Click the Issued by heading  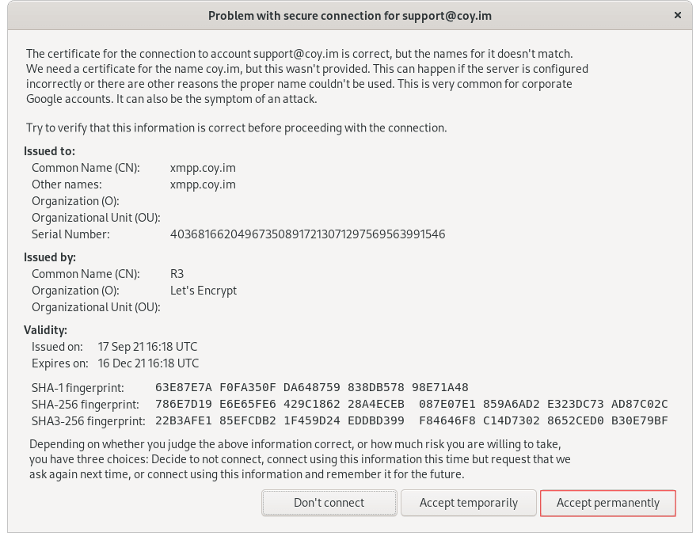pyautogui.click(x=49, y=257)
